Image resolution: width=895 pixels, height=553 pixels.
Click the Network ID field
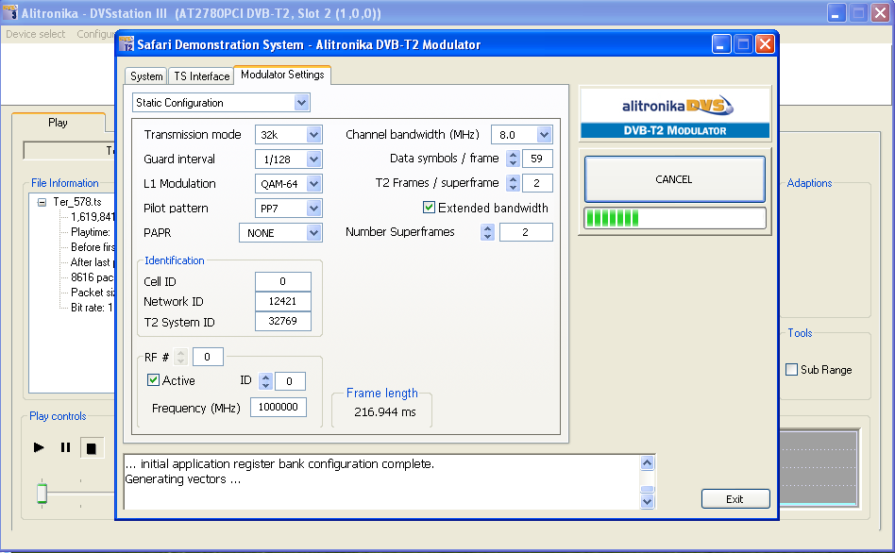coord(283,301)
